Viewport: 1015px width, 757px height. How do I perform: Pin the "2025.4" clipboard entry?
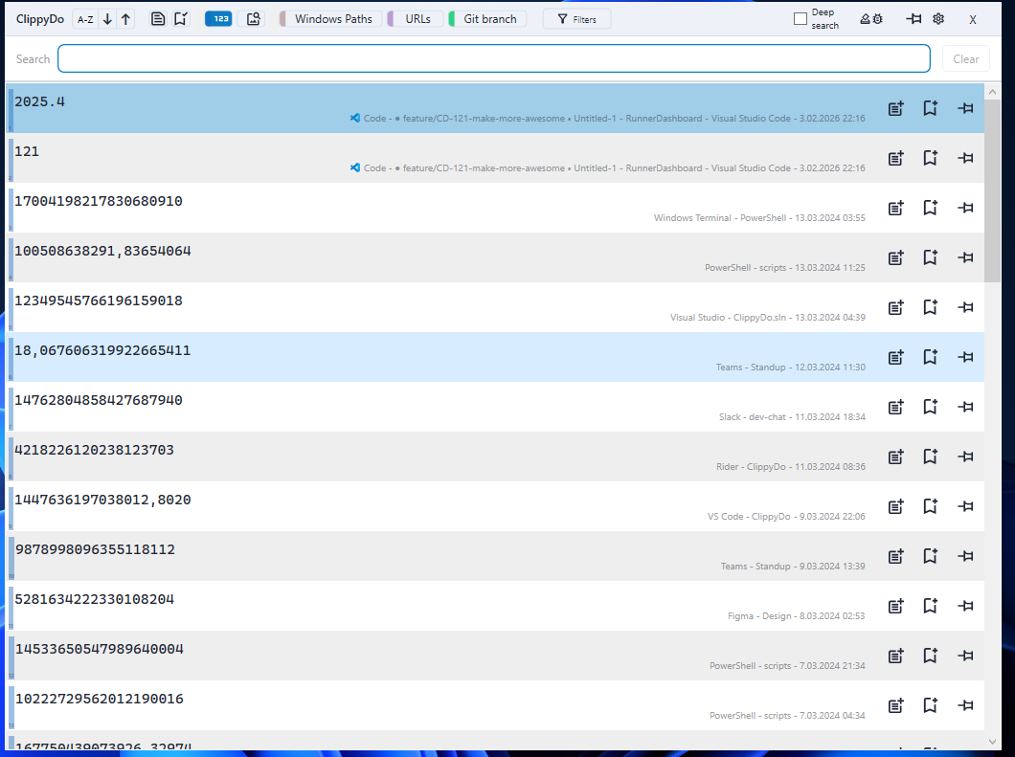coord(965,108)
